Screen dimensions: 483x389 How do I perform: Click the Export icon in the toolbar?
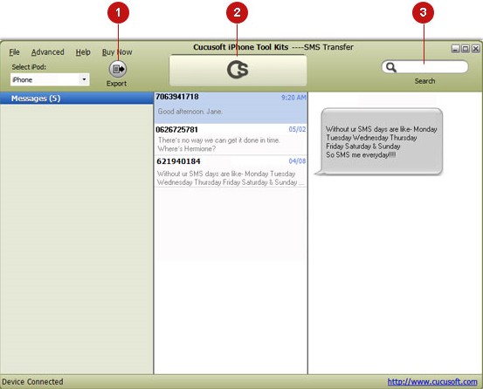[x=118, y=69]
